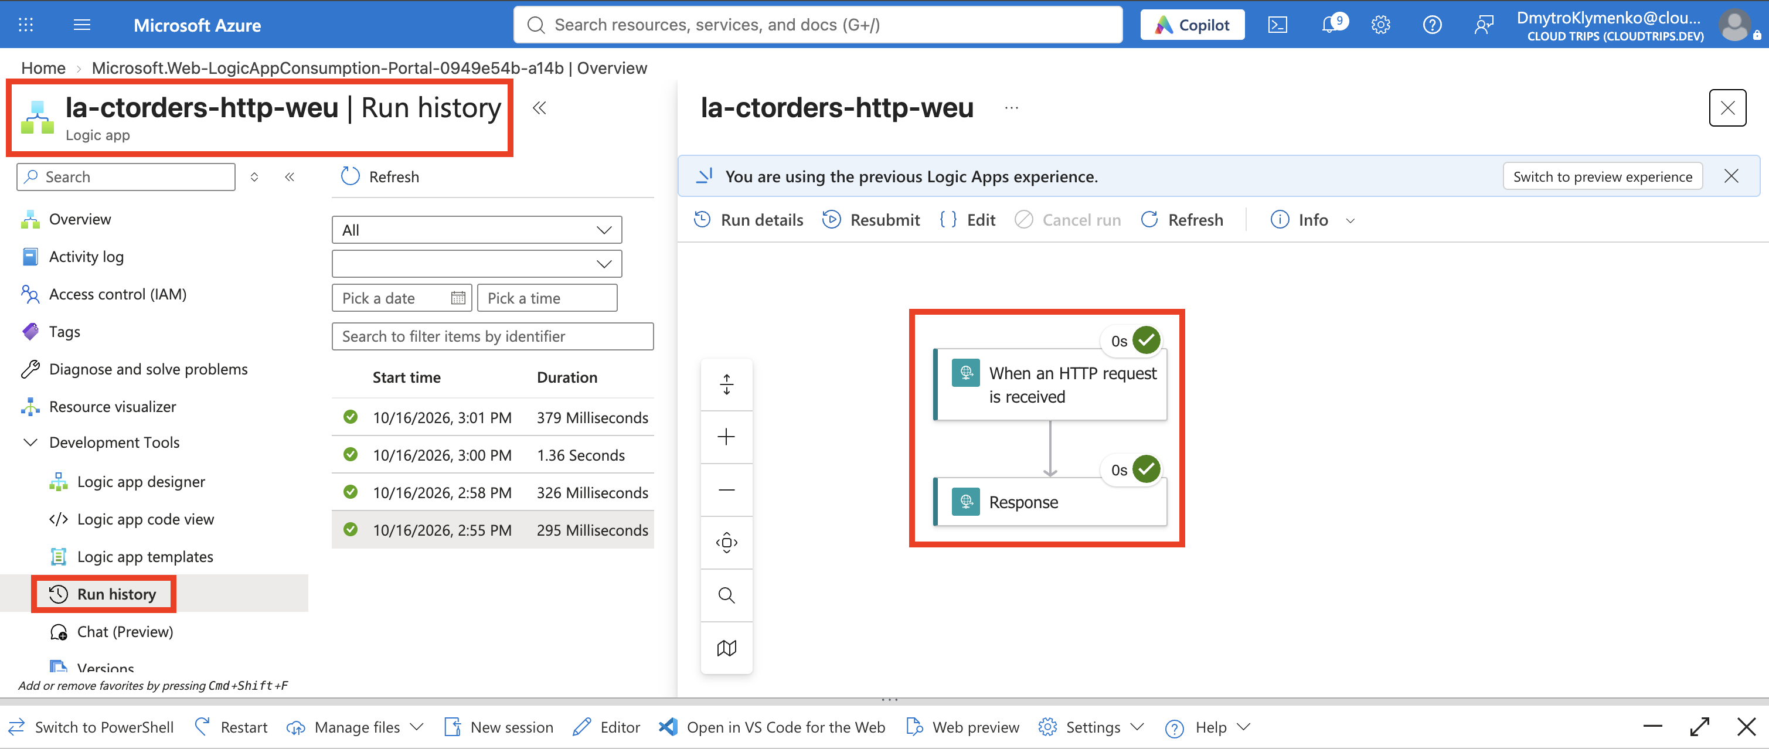Click Switch to preview experience
The width and height of the screenshot is (1769, 749).
coord(1602,177)
